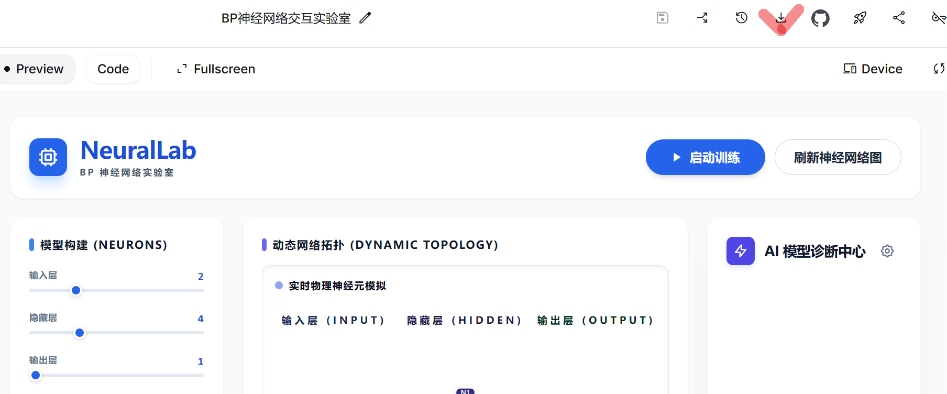The height and width of the screenshot is (394, 947).
Task: Click the 输入层 (INPUT) column label
Action: 333,320
